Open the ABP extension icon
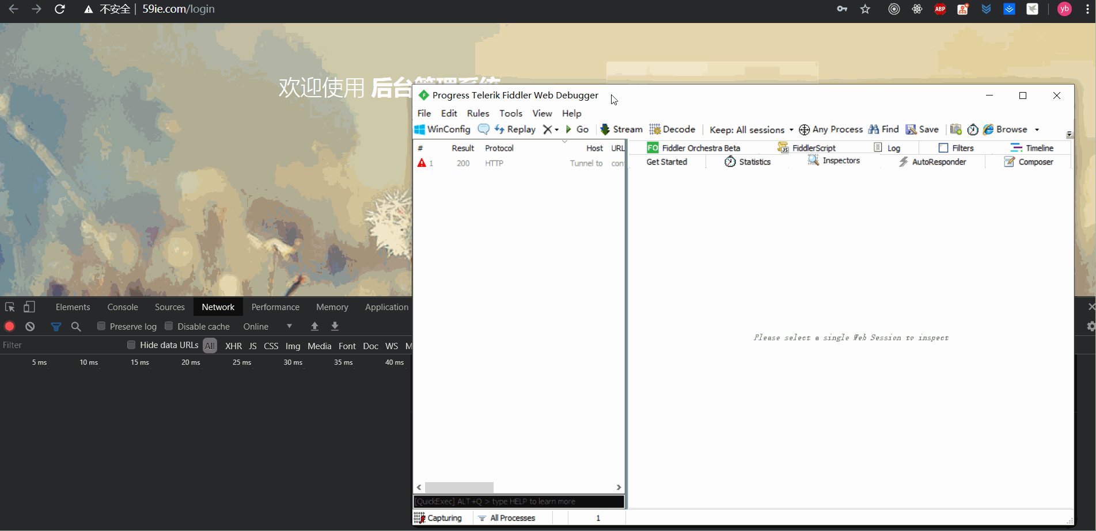 [940, 9]
